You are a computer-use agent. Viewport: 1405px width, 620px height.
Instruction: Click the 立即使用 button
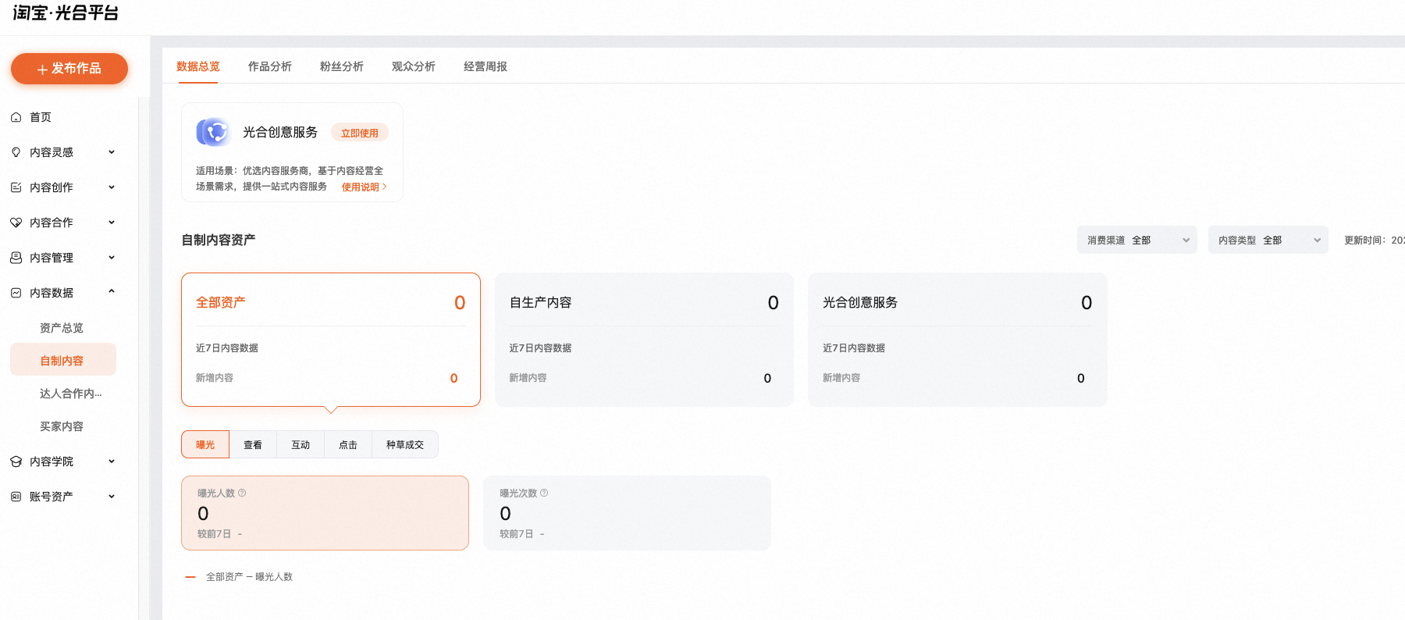(x=360, y=133)
